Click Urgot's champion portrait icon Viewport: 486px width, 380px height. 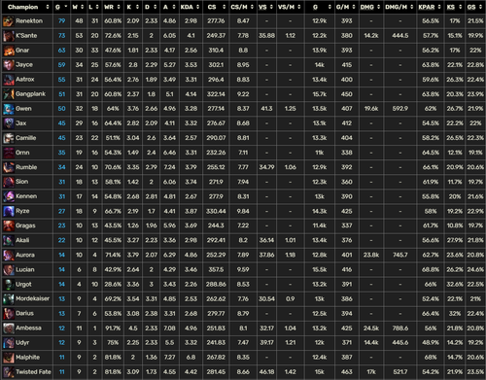[x=9, y=285]
